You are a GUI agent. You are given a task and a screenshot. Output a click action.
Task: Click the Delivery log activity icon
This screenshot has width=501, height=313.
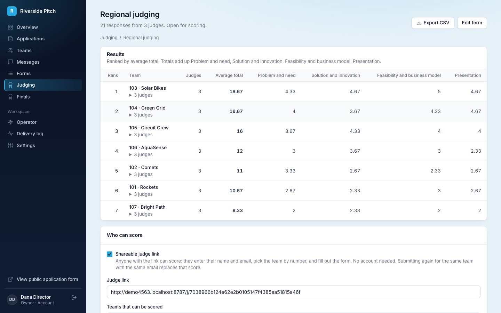[10, 134]
